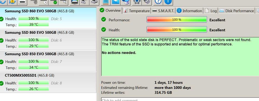Click 'Excellent' next to Health bar
Image resolution: width=259 pixels, height=101 pixels.
217,30
